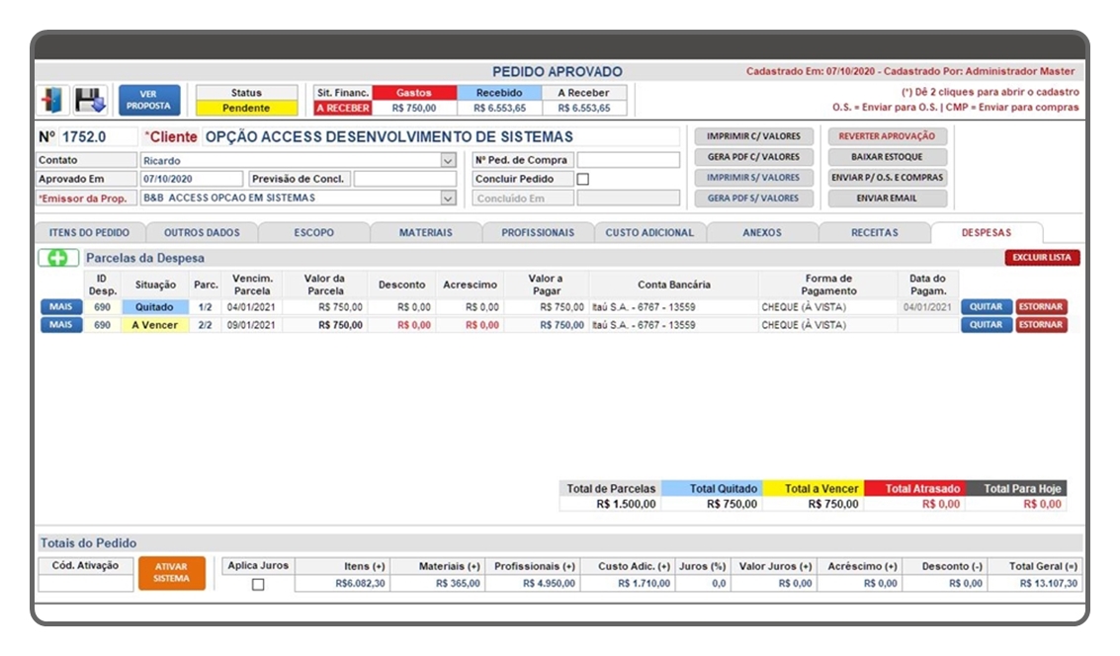Click the orange ATIVAR SISTEMA button
Screen dimensions: 1120x656
point(171,573)
